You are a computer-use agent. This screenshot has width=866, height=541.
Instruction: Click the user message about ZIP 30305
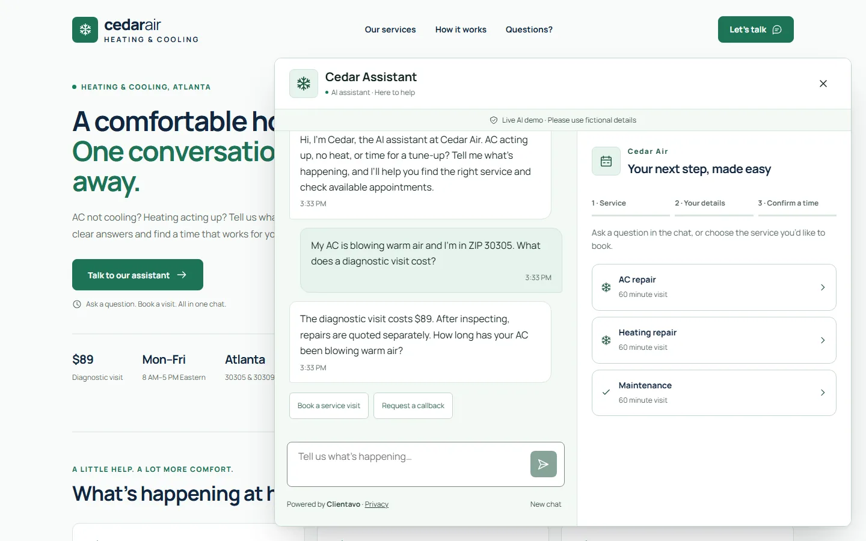click(x=431, y=260)
